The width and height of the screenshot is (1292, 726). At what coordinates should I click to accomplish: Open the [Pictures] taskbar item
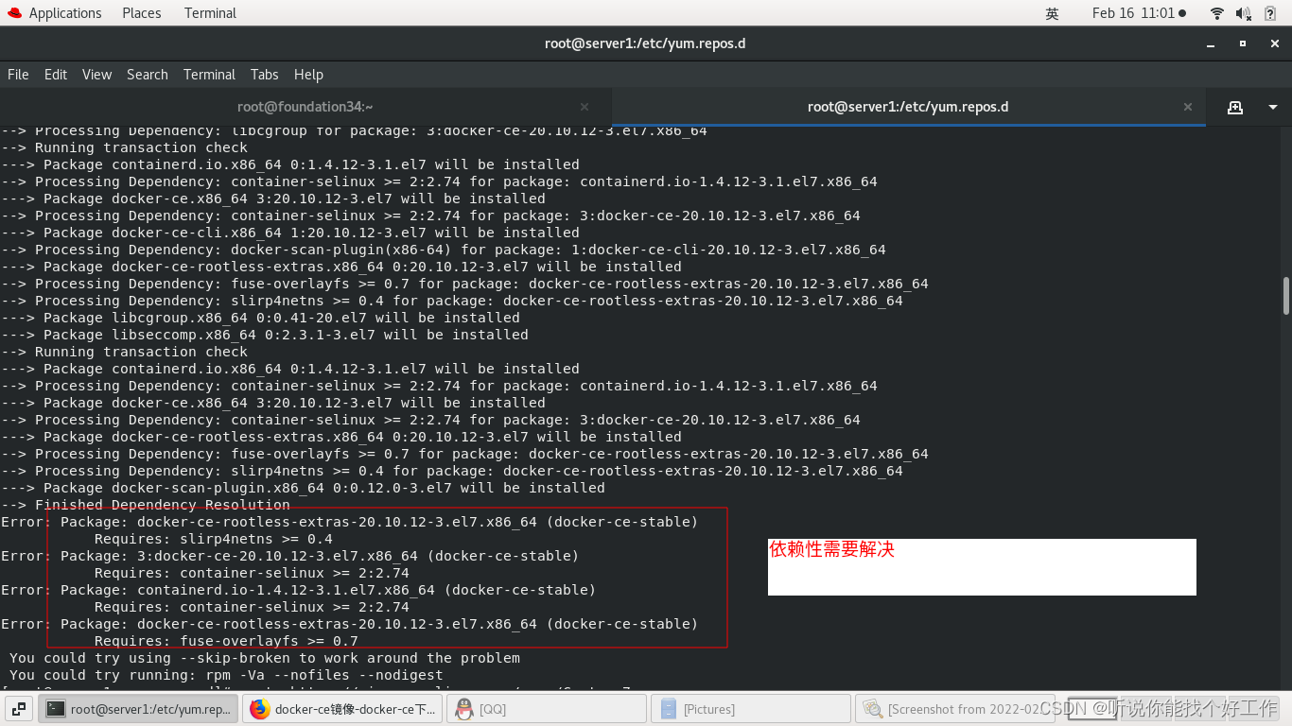click(x=751, y=709)
